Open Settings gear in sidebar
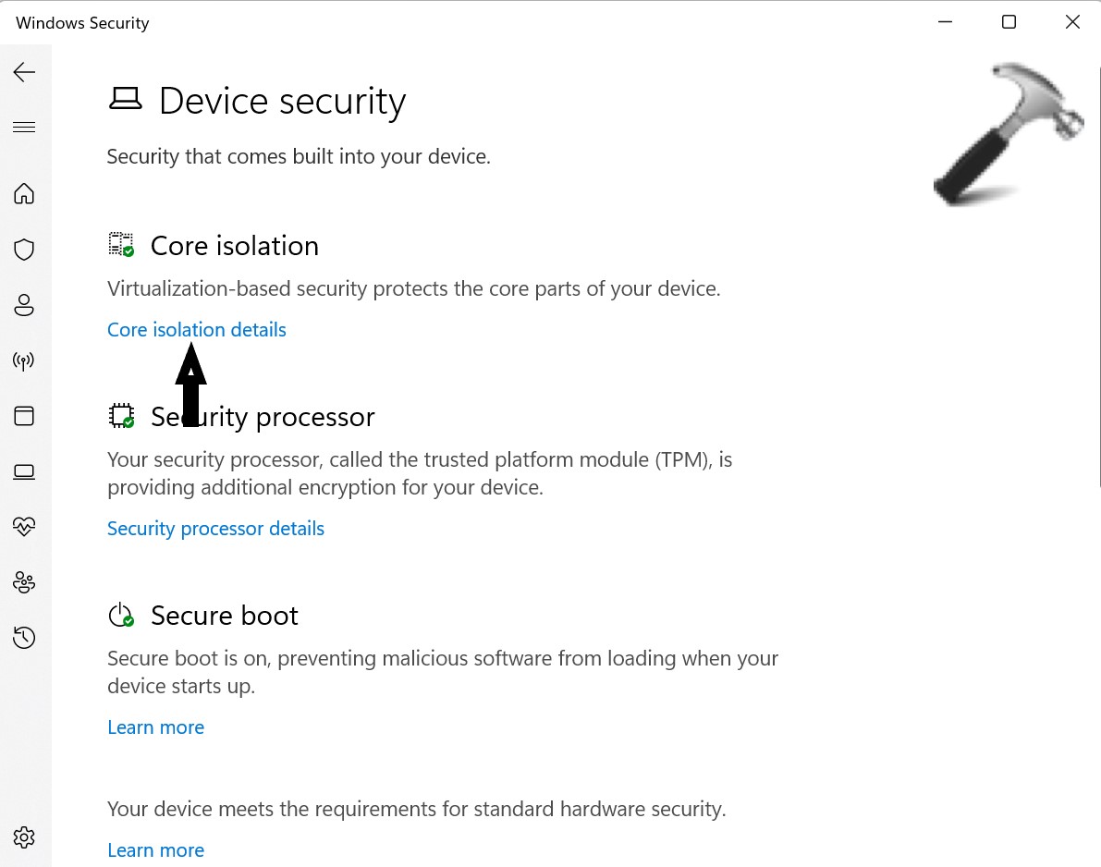The width and height of the screenshot is (1101, 867). coord(24,837)
